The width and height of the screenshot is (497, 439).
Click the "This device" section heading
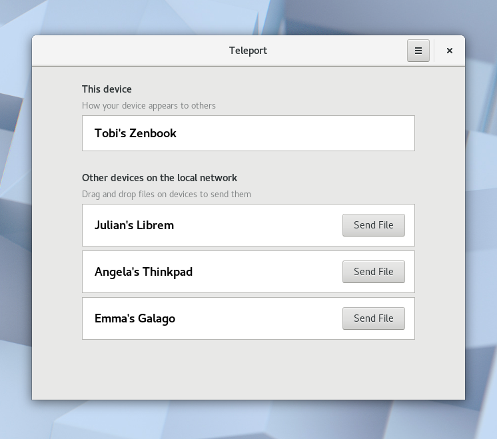(107, 89)
